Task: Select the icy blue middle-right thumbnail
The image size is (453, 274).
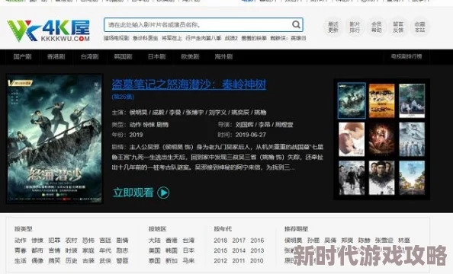Action: pyautogui.click(x=412, y=139)
